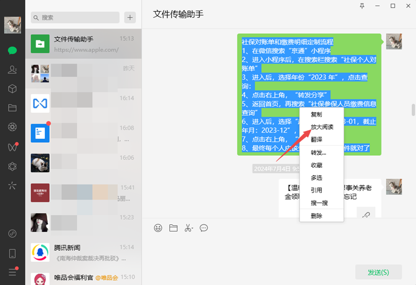Open the Favorites cube icon in sidebar
The height and width of the screenshot is (285, 416).
tap(12, 89)
